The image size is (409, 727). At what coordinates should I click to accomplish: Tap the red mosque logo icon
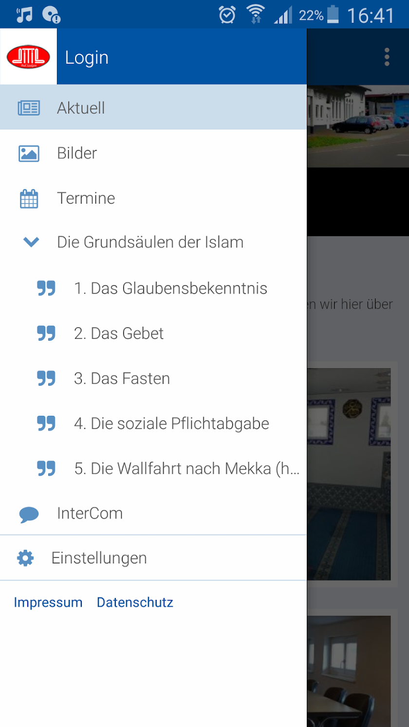[28, 56]
